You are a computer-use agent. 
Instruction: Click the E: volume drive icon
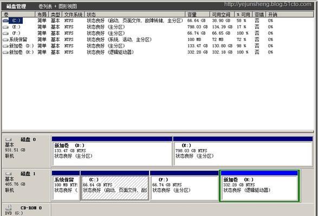coord(5,27)
